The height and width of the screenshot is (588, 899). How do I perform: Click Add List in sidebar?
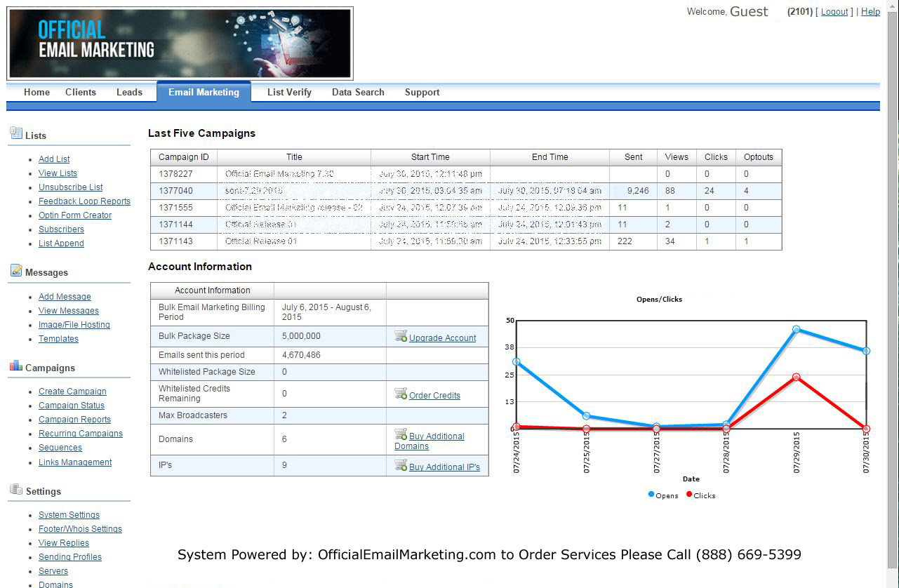[x=54, y=159]
